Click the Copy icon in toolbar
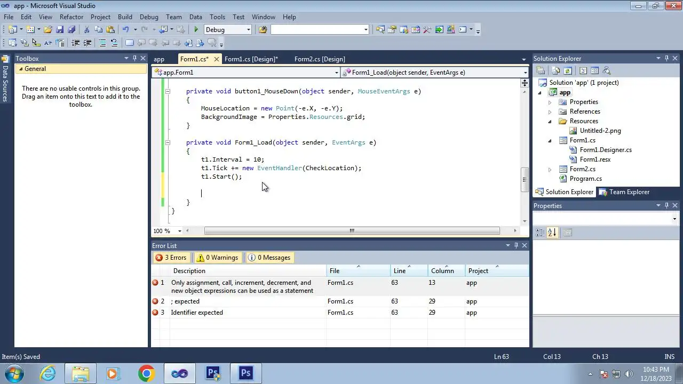 [98, 30]
